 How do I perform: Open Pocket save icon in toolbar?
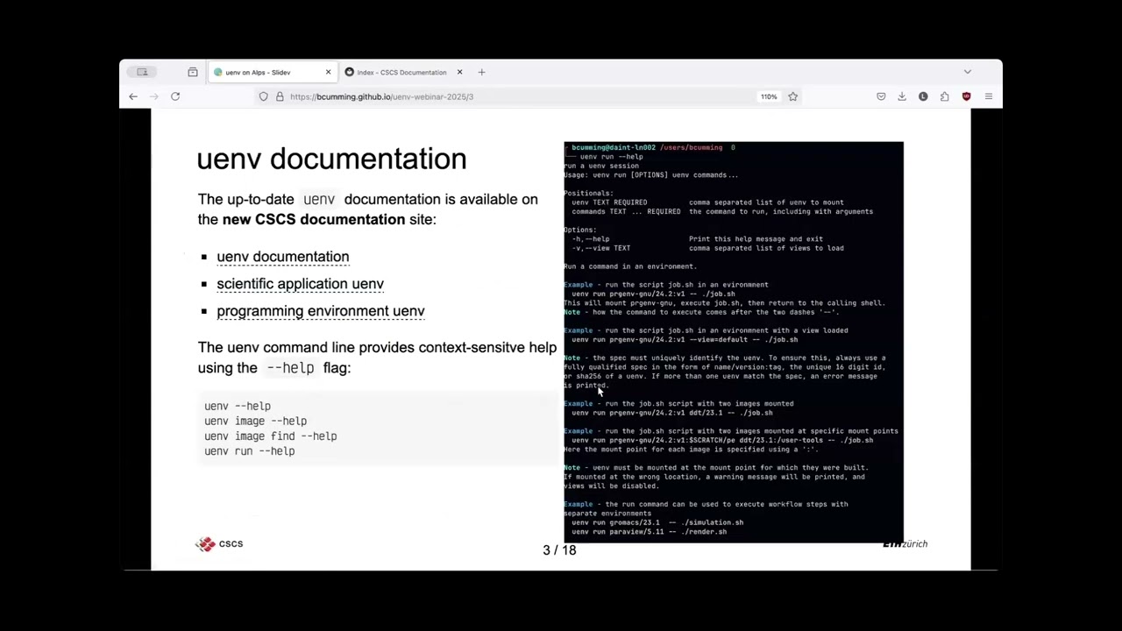pos(881,96)
